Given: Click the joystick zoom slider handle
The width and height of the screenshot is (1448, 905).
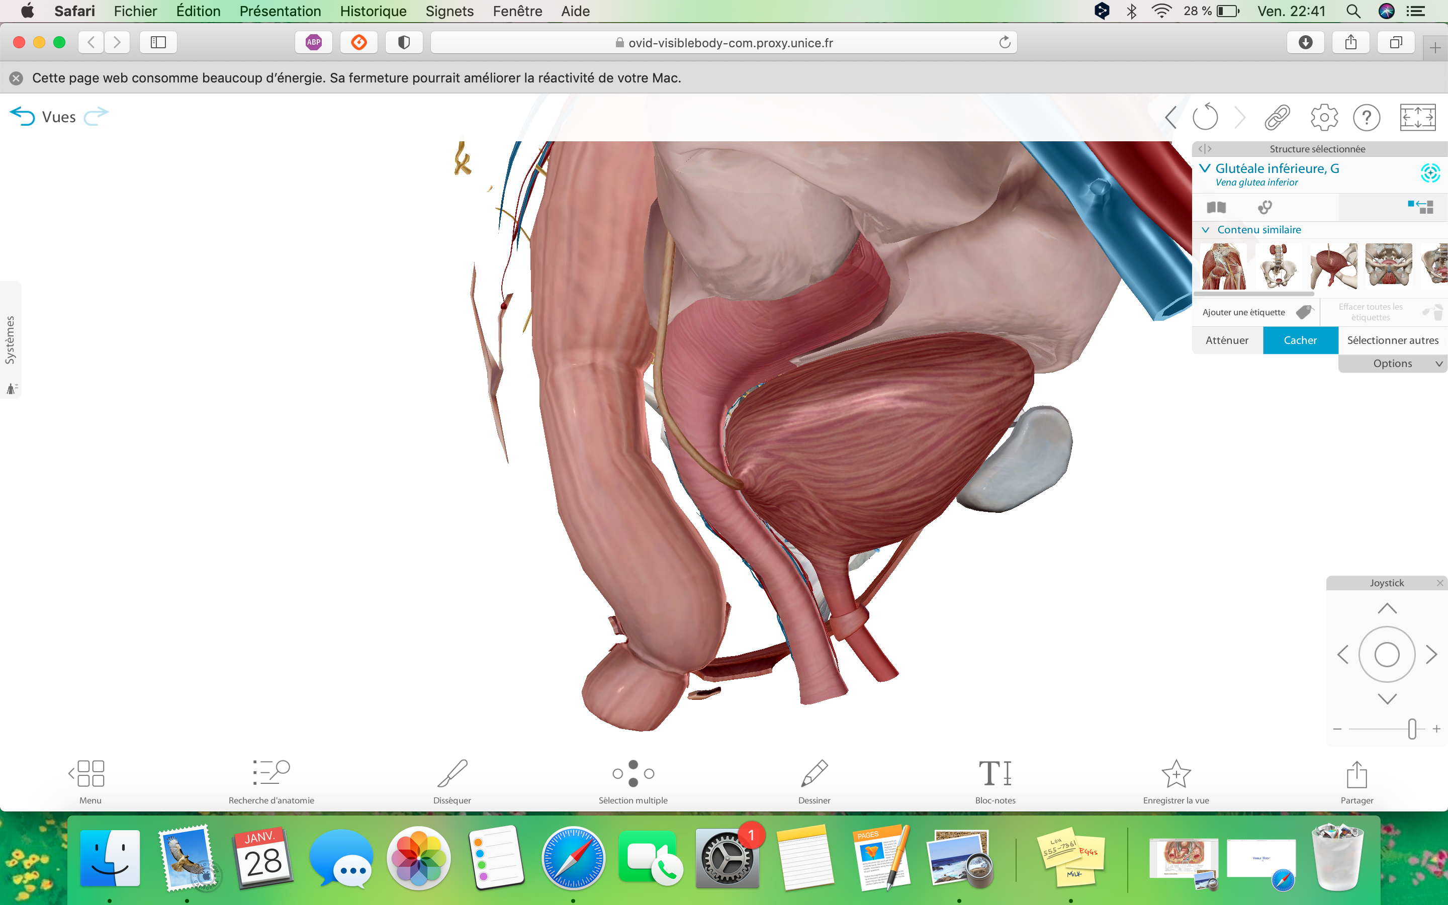Looking at the screenshot, I should [1411, 729].
